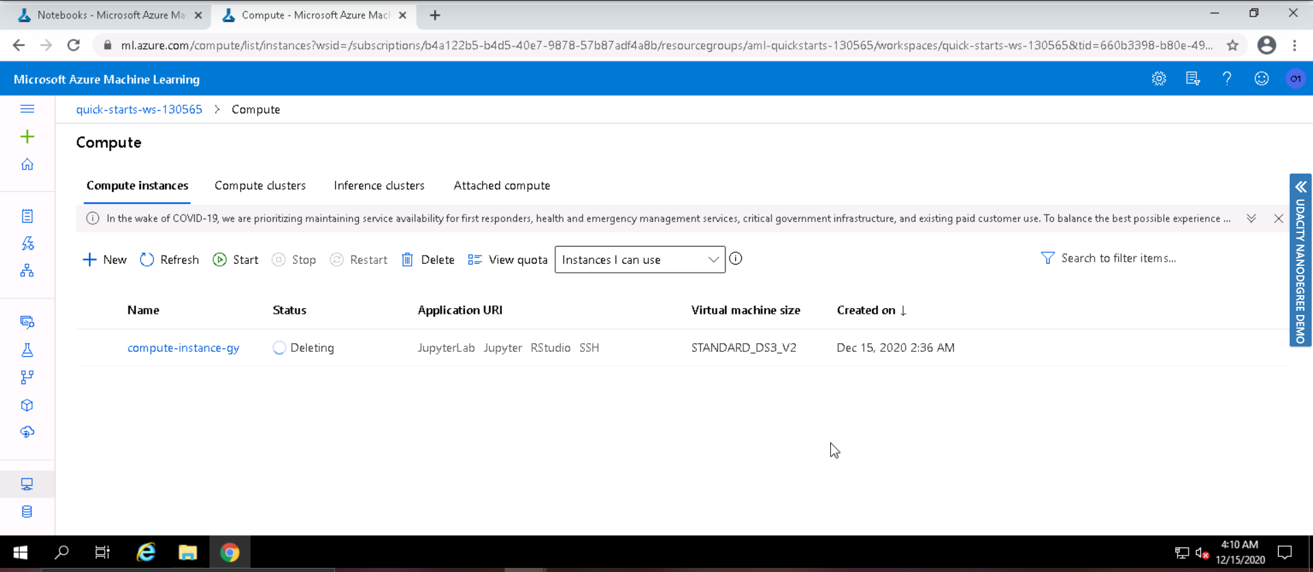Click the filter funnel icon
1313x572 pixels.
coord(1047,258)
